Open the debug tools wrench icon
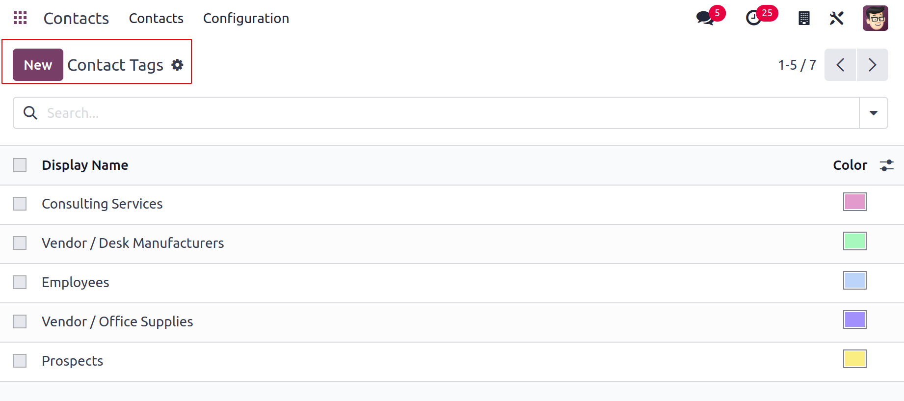Screen dimensions: 904x401 [x=836, y=18]
